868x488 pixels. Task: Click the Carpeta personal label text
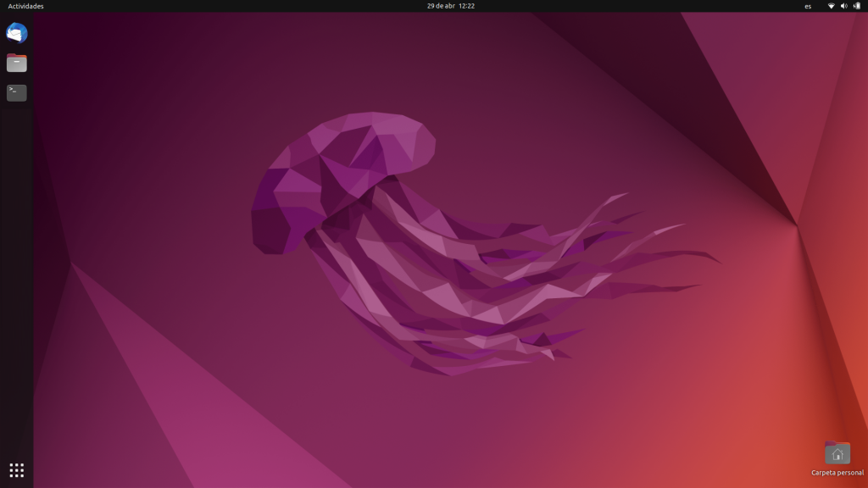(836, 472)
